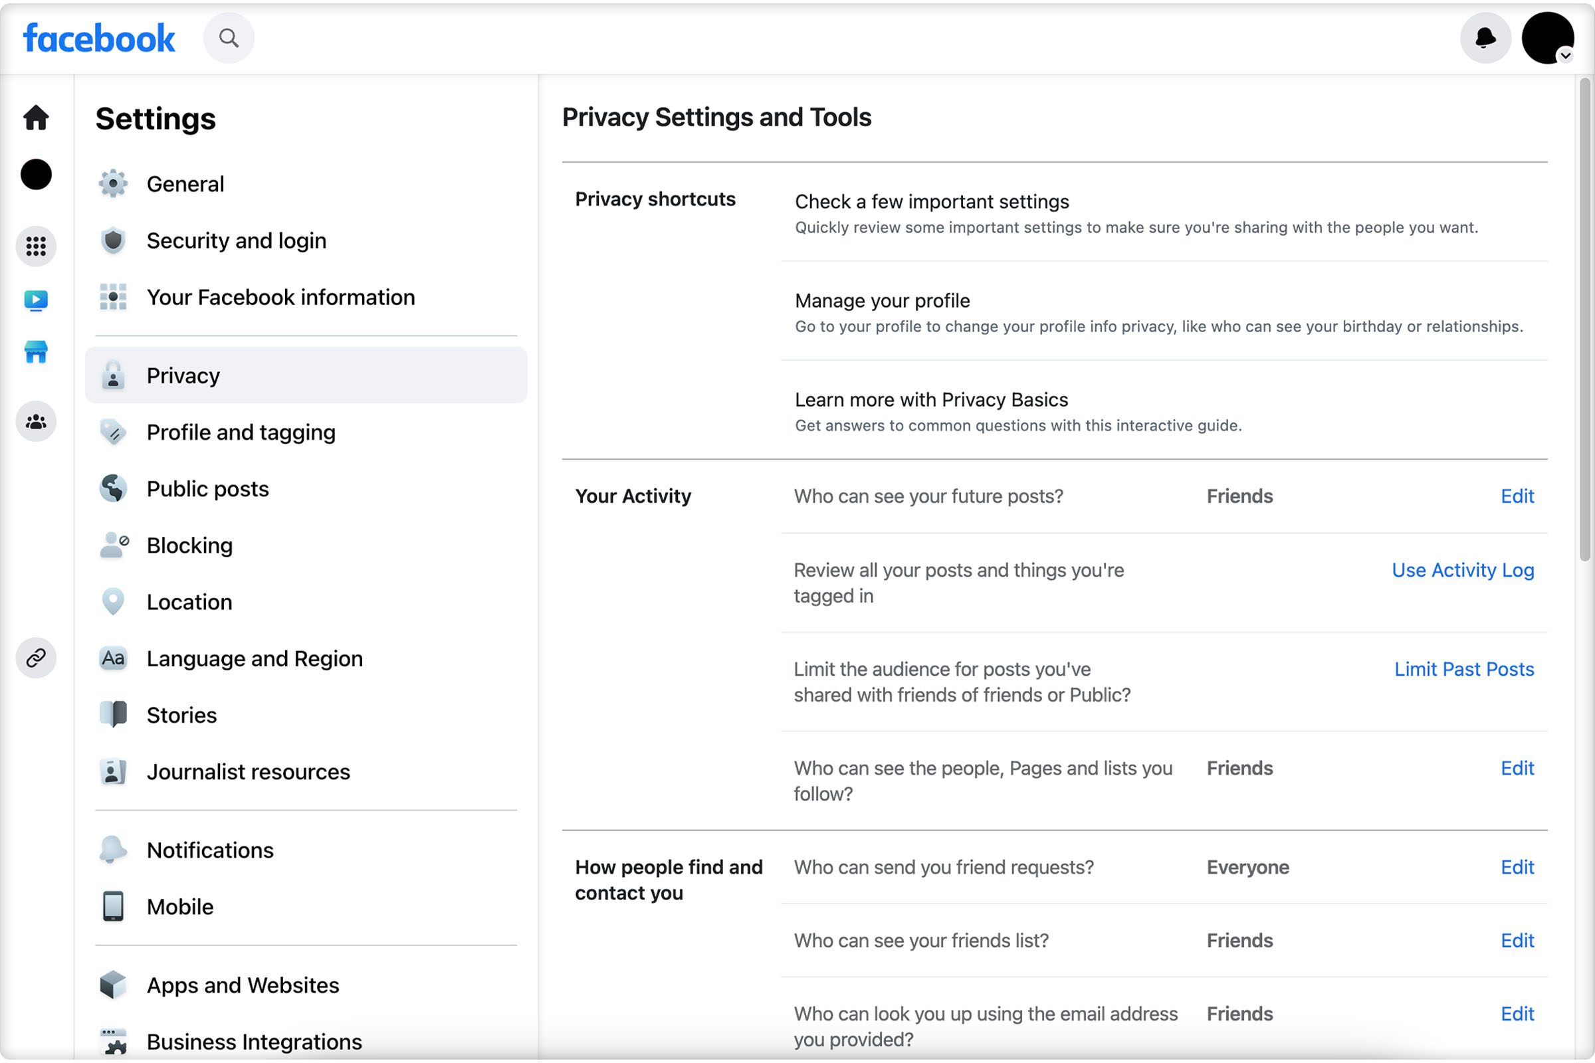Image resolution: width=1595 pixels, height=1063 pixels.
Task: Click the Privacy settings icon
Action: coord(114,375)
